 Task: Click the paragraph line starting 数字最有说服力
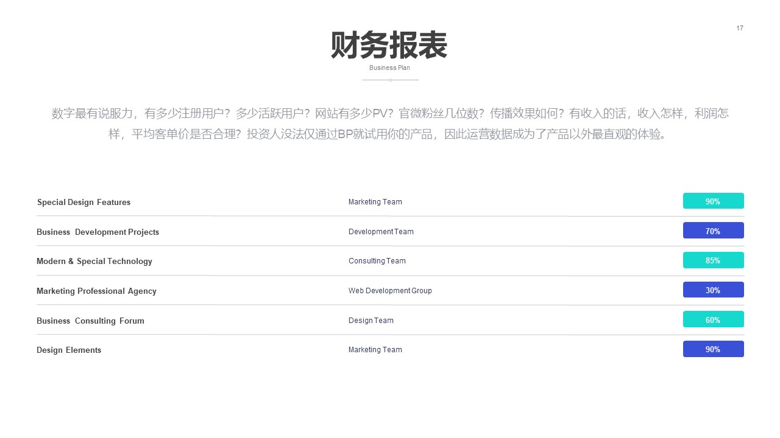(x=390, y=113)
